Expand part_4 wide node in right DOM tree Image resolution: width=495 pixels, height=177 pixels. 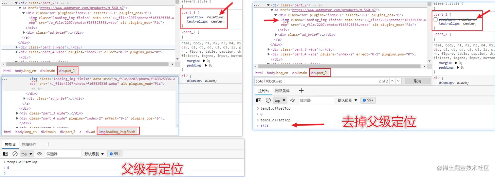[269, 54]
